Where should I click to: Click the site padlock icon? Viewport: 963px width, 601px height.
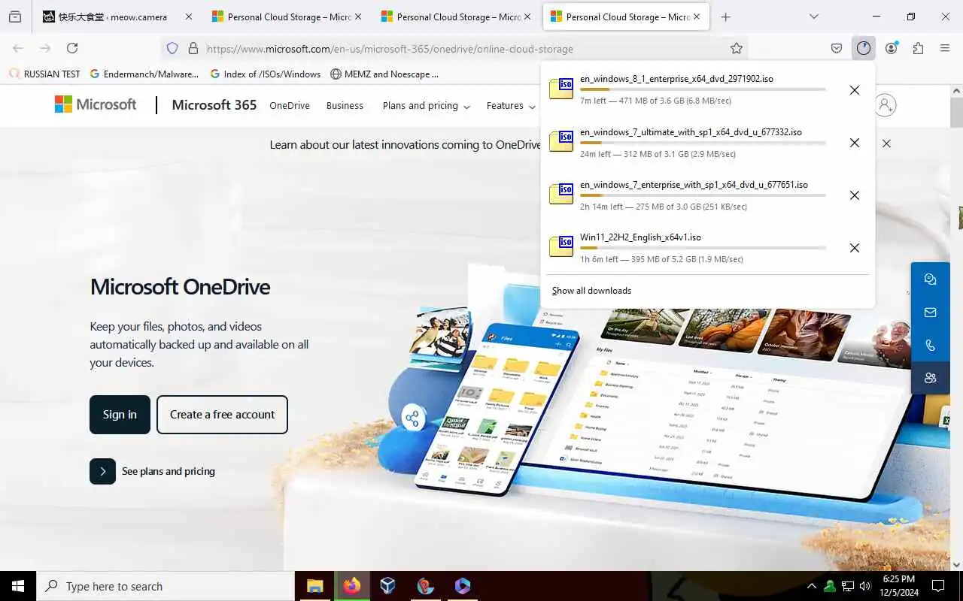click(x=193, y=48)
